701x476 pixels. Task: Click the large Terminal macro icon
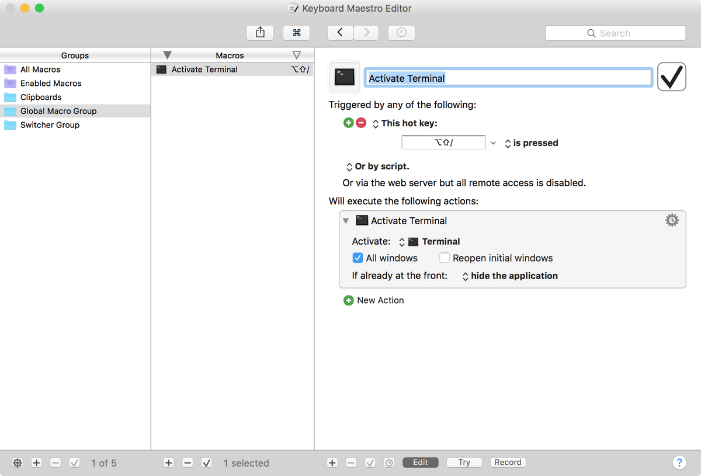(345, 77)
